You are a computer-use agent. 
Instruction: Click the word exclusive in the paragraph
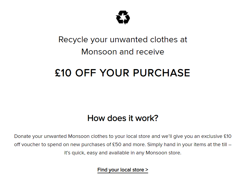[212, 136]
